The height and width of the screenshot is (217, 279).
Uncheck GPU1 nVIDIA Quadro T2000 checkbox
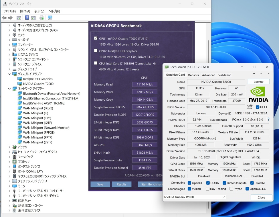coord(96,38)
